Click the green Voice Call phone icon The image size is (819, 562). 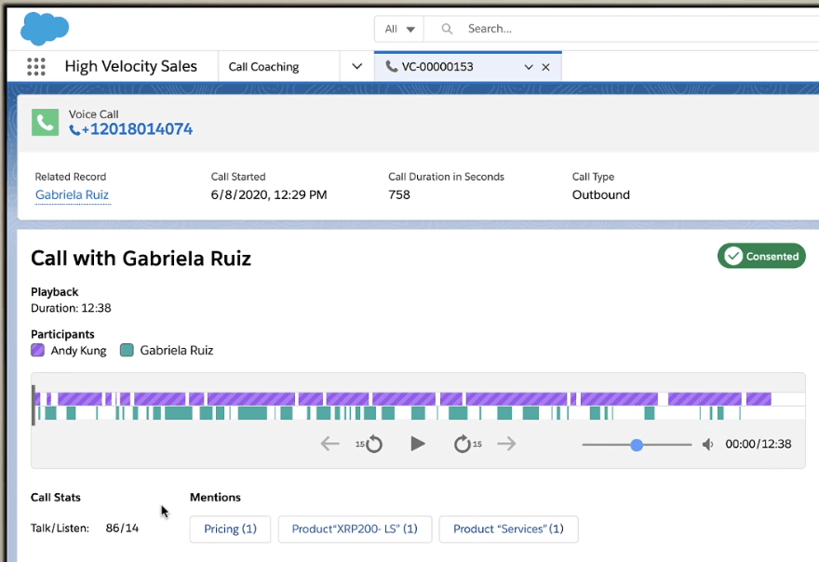[45, 122]
